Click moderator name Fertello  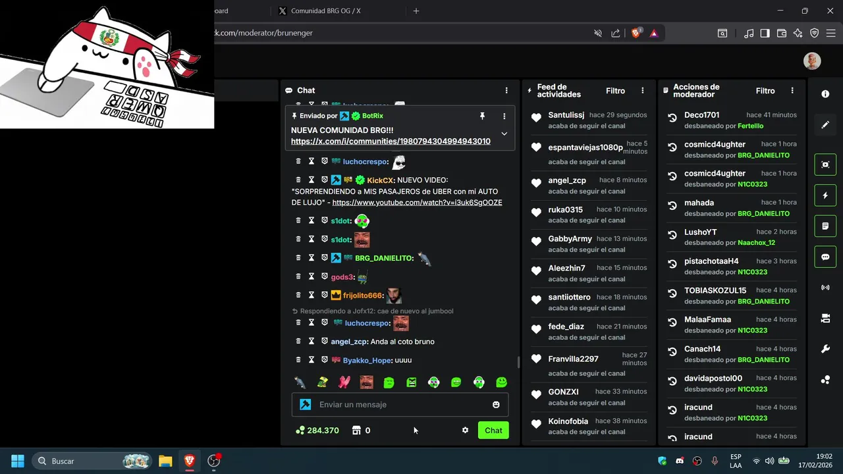(x=751, y=126)
